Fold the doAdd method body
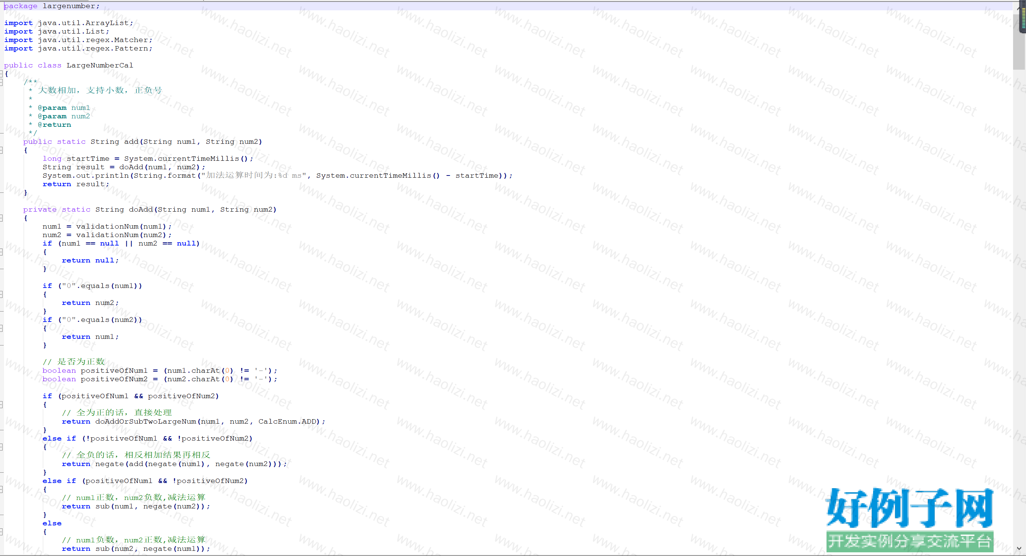 click(1, 218)
